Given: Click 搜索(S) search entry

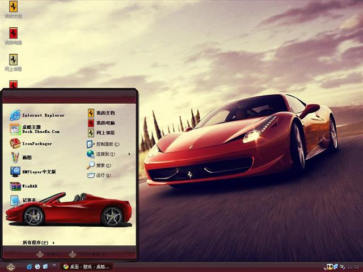Looking at the screenshot, I should 100,165.
